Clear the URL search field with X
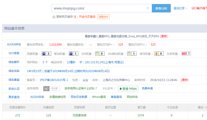The width and height of the screenshot is (207, 120). pos(148,8)
